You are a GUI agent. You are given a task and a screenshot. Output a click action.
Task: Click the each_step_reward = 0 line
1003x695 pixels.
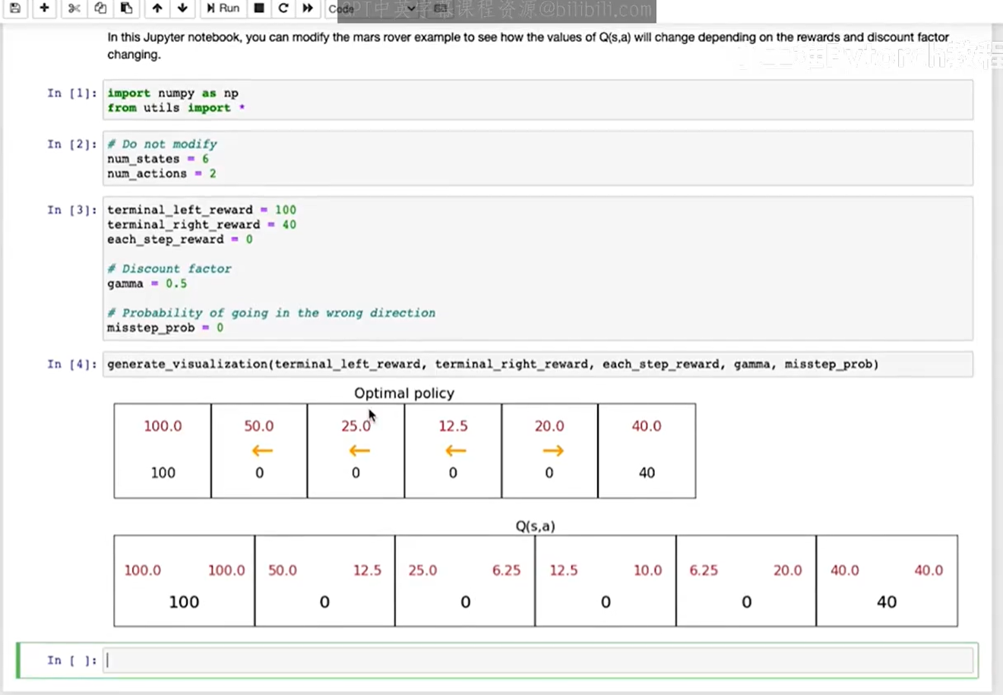pos(180,239)
